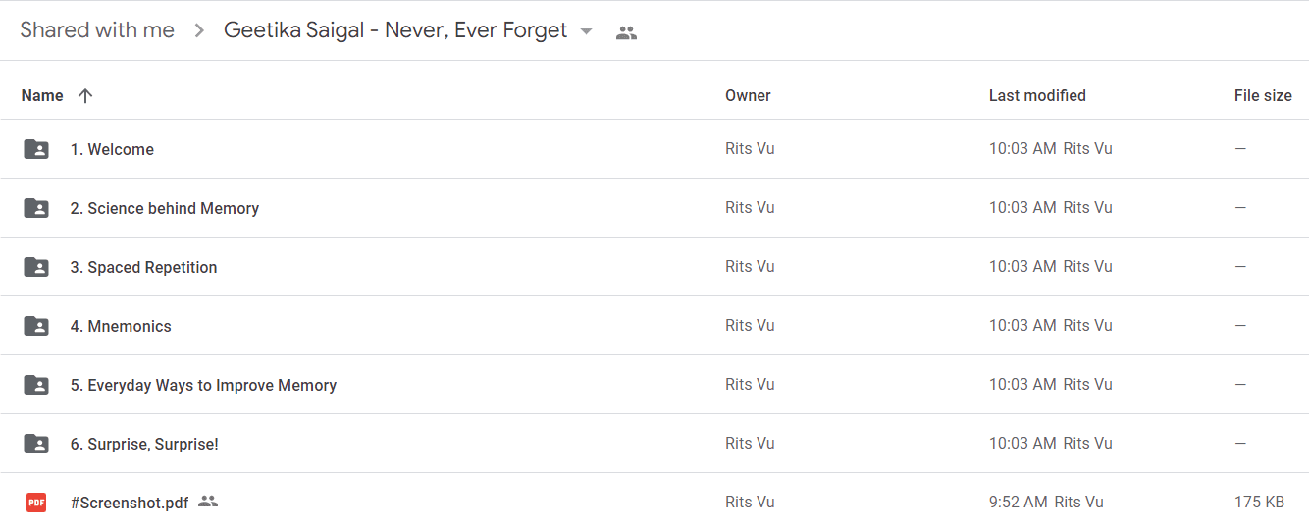Click the shared people icon beside the folder title
This screenshot has height=531, width=1309.
[626, 32]
